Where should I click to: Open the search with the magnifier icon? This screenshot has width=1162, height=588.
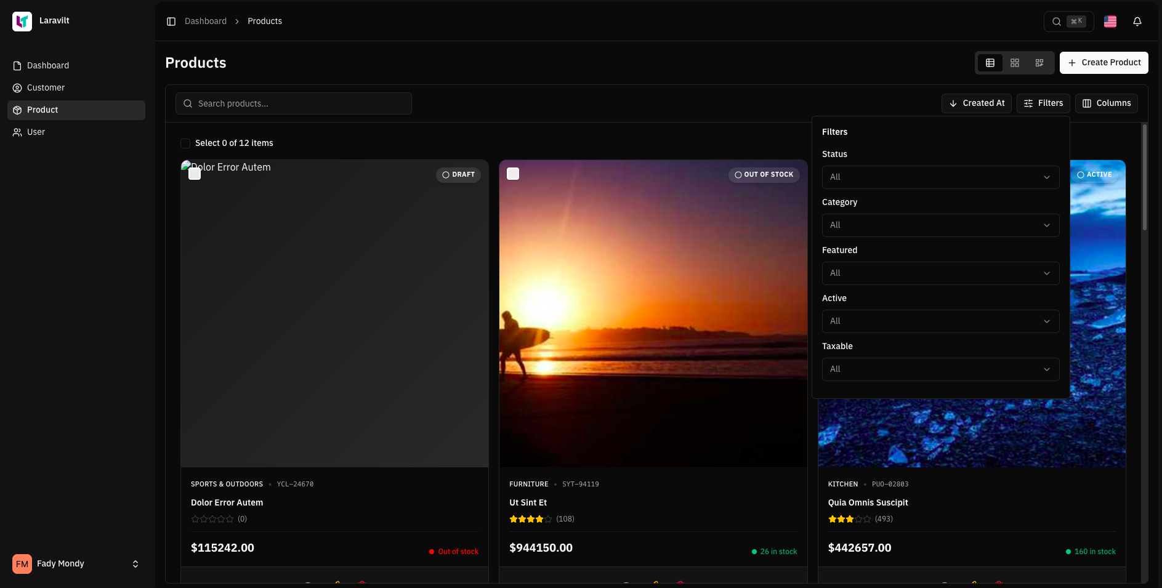[x=1057, y=21]
